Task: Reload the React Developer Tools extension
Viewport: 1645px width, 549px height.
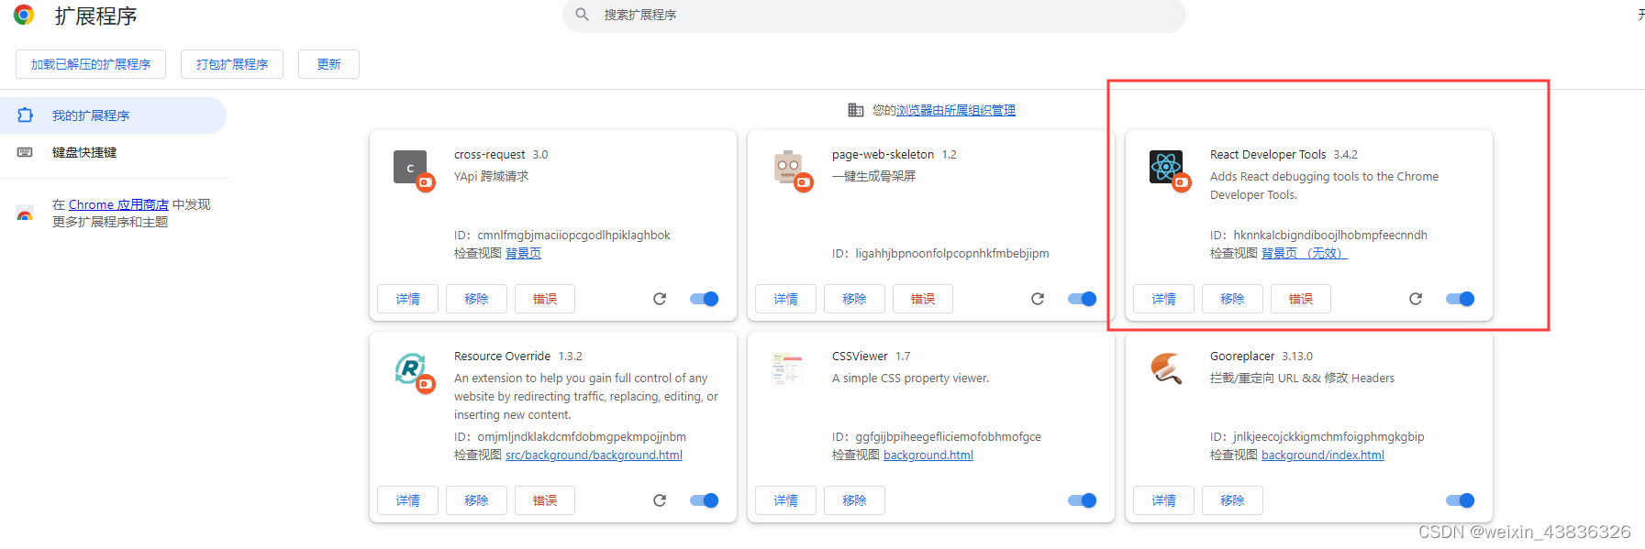Action: (x=1416, y=299)
